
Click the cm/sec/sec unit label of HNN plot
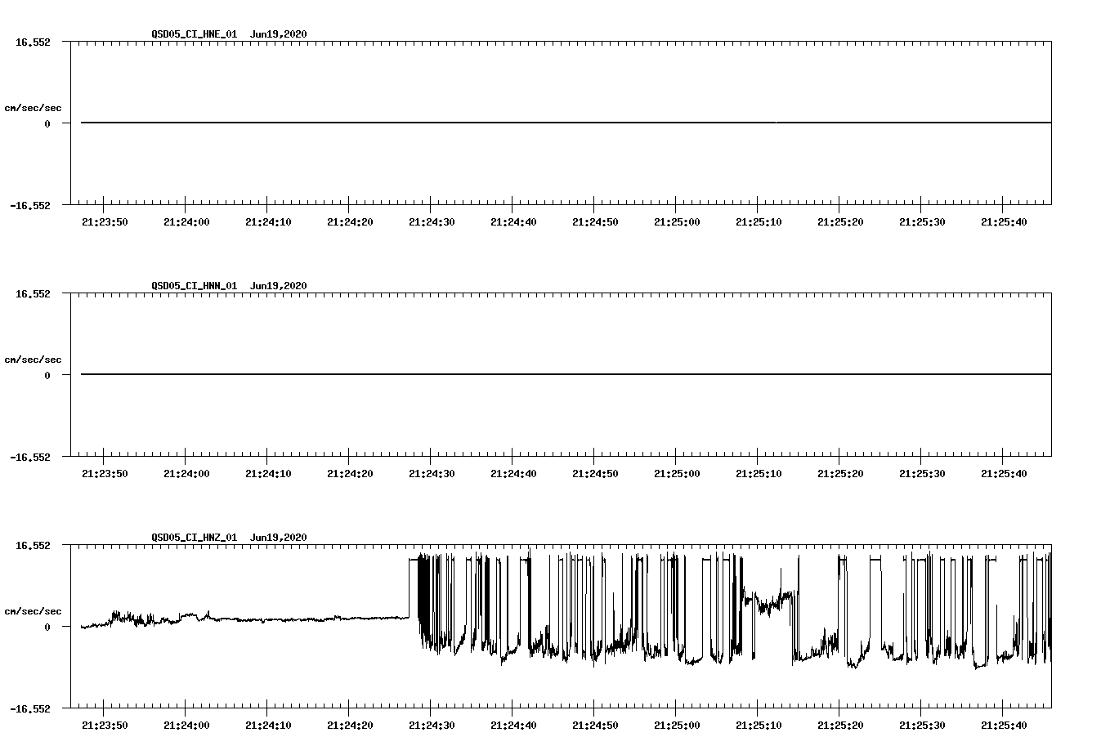click(33, 360)
